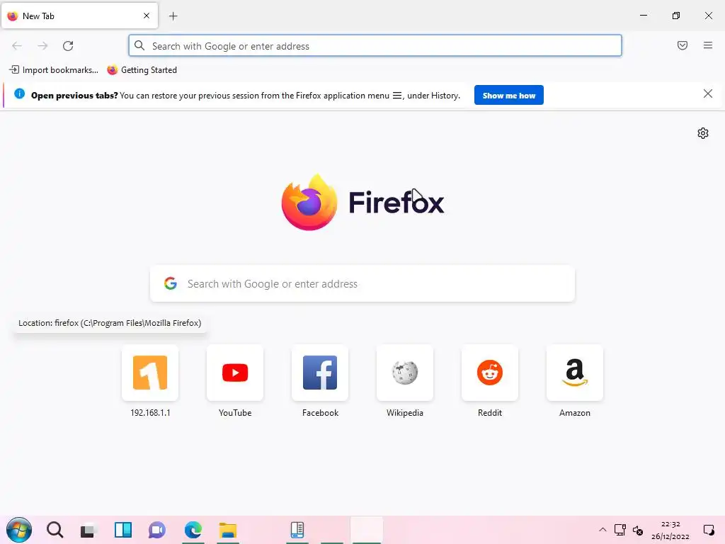Open the Save to Pocket button
Screen dimensions: 725x544
click(x=683, y=45)
